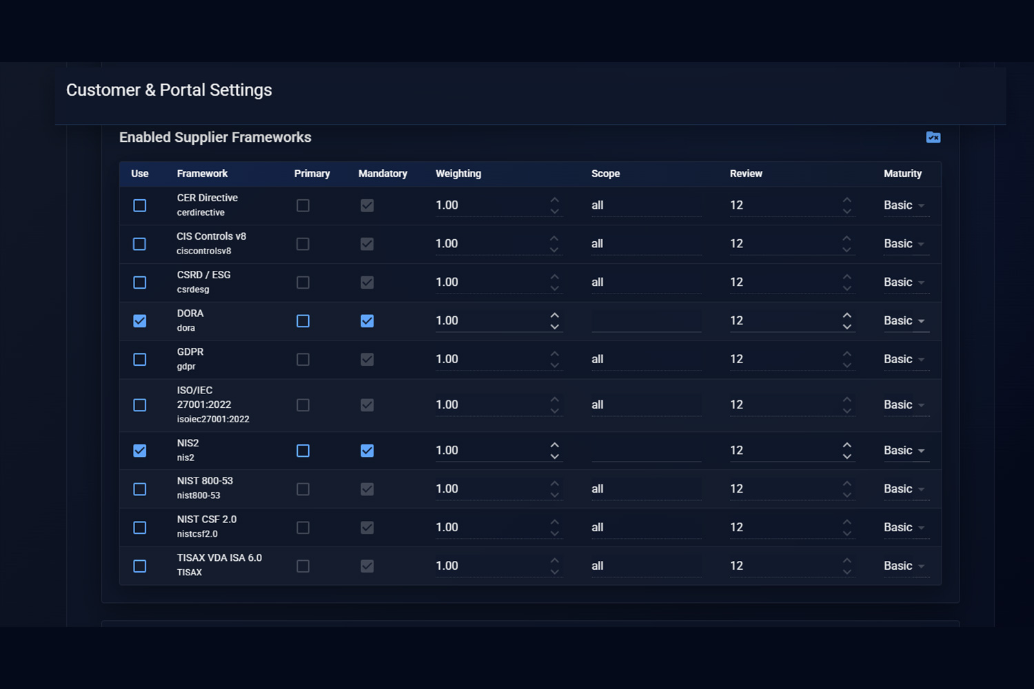Click the Framework column header
This screenshot has width=1034, height=689.
[x=202, y=174]
